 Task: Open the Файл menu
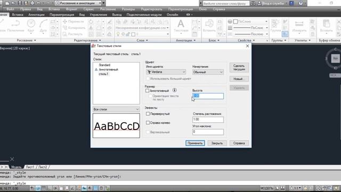[10, 9]
